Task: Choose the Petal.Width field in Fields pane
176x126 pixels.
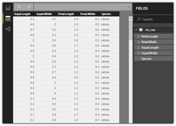Action: (149, 42)
